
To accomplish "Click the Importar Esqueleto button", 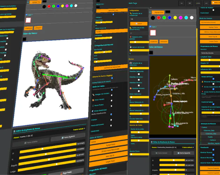I will tap(210, 173).
